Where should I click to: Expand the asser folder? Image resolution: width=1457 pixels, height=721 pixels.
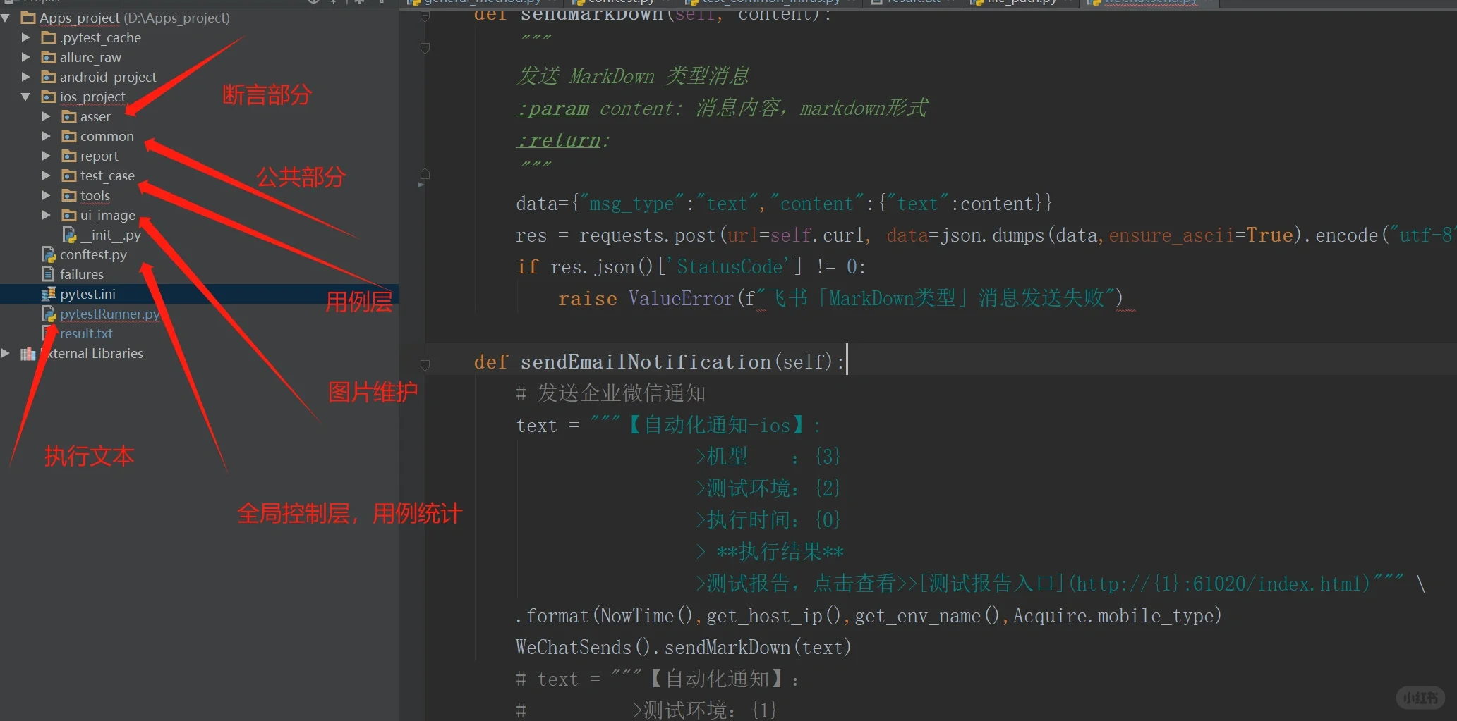[47, 116]
